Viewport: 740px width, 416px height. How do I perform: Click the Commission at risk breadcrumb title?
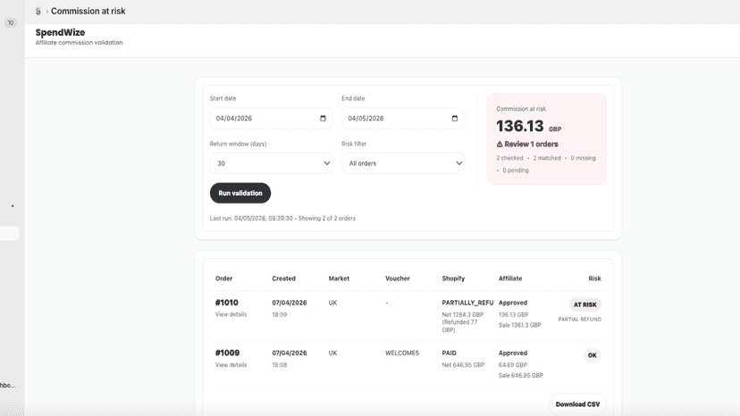pyautogui.click(x=88, y=11)
